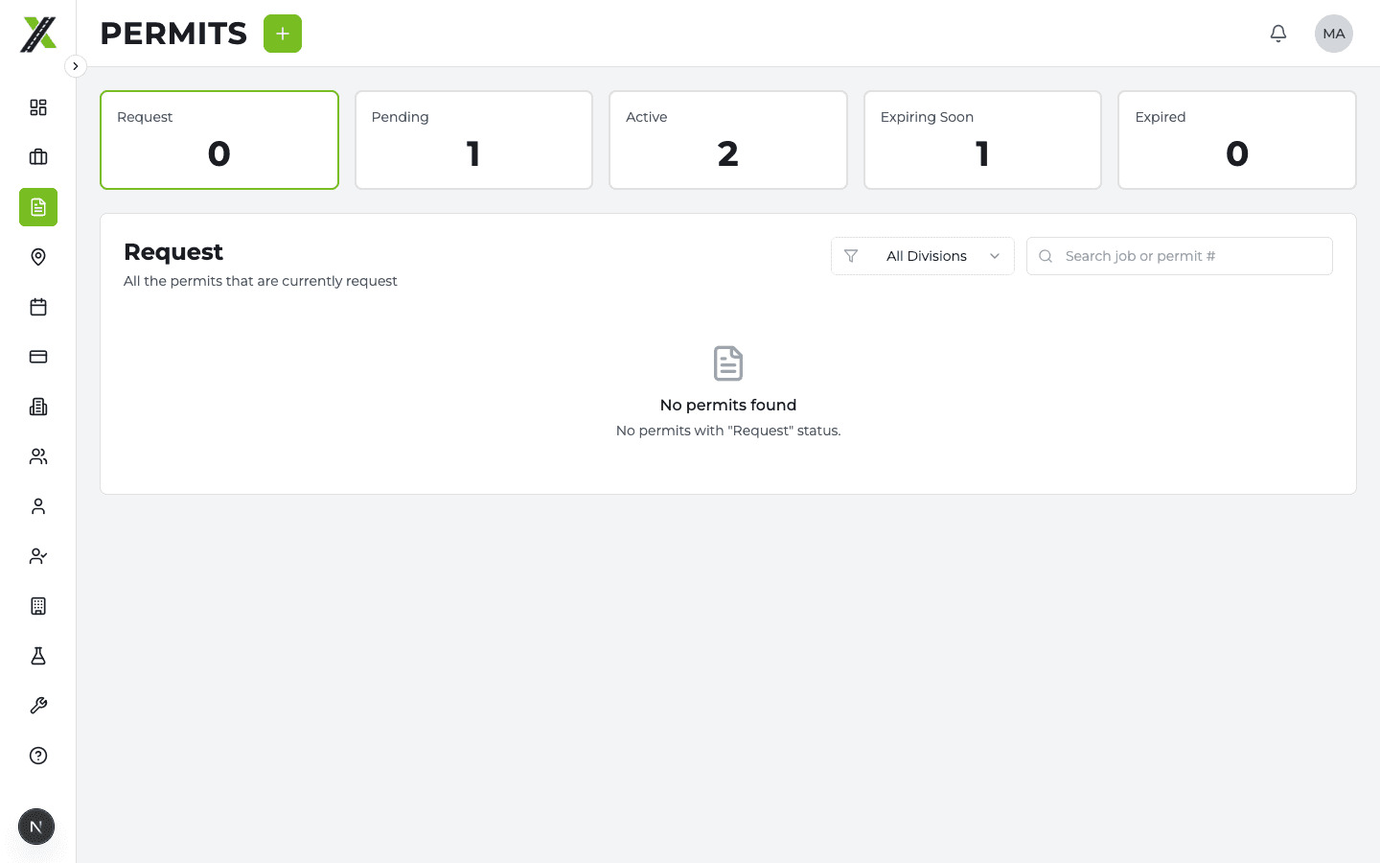Open the office building icon
This screenshot has width=1380, height=863.
coord(38,606)
